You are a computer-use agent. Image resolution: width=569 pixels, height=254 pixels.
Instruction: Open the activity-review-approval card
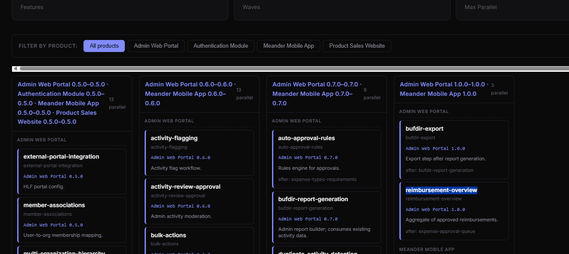coord(199,202)
